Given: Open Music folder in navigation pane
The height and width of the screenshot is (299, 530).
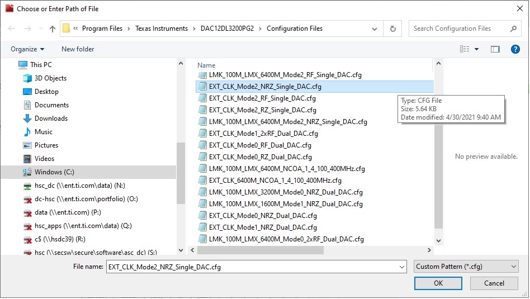Looking at the screenshot, I should tap(43, 132).
